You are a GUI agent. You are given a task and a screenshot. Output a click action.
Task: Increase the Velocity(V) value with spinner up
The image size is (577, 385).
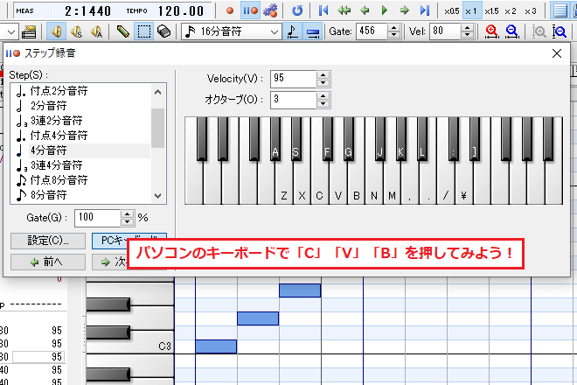(323, 73)
